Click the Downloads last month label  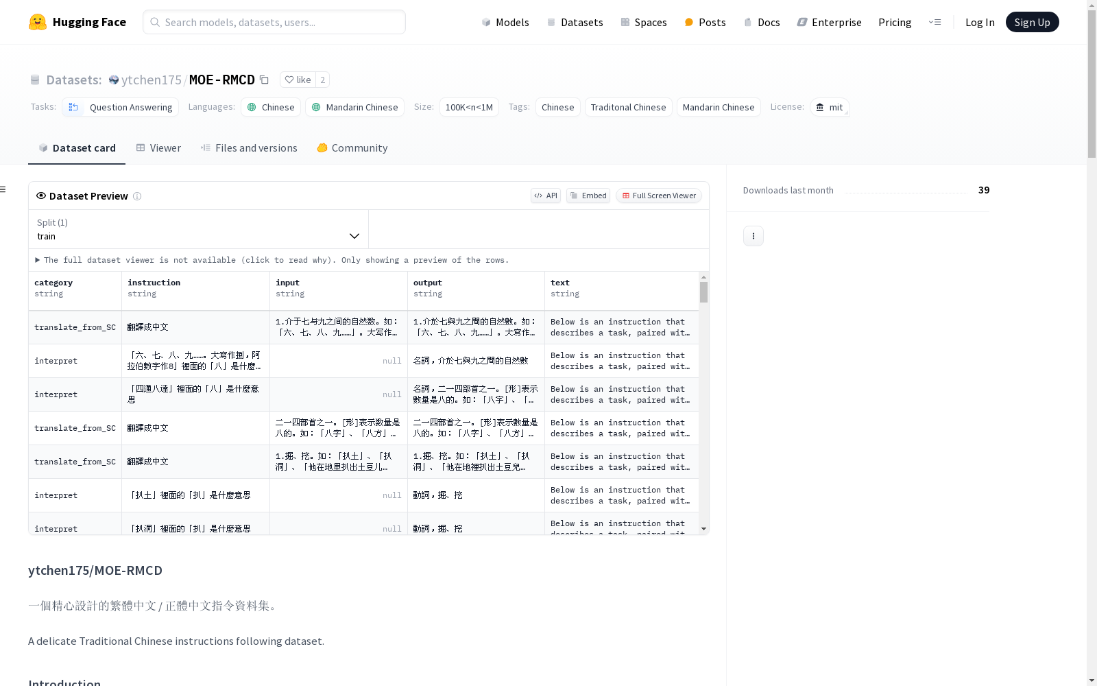pyautogui.click(x=788, y=190)
